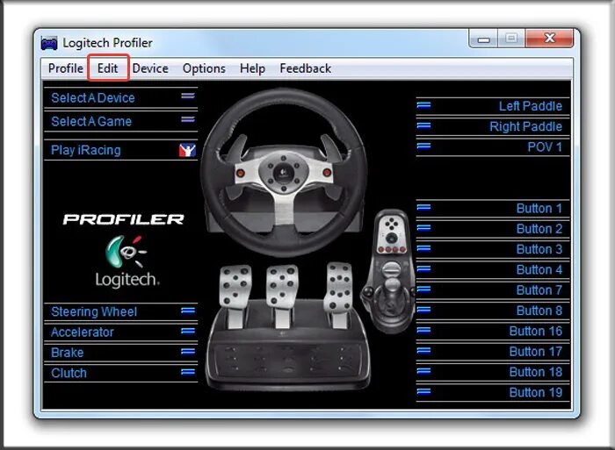
Task: Click the pedals unit image
Action: click(x=287, y=327)
